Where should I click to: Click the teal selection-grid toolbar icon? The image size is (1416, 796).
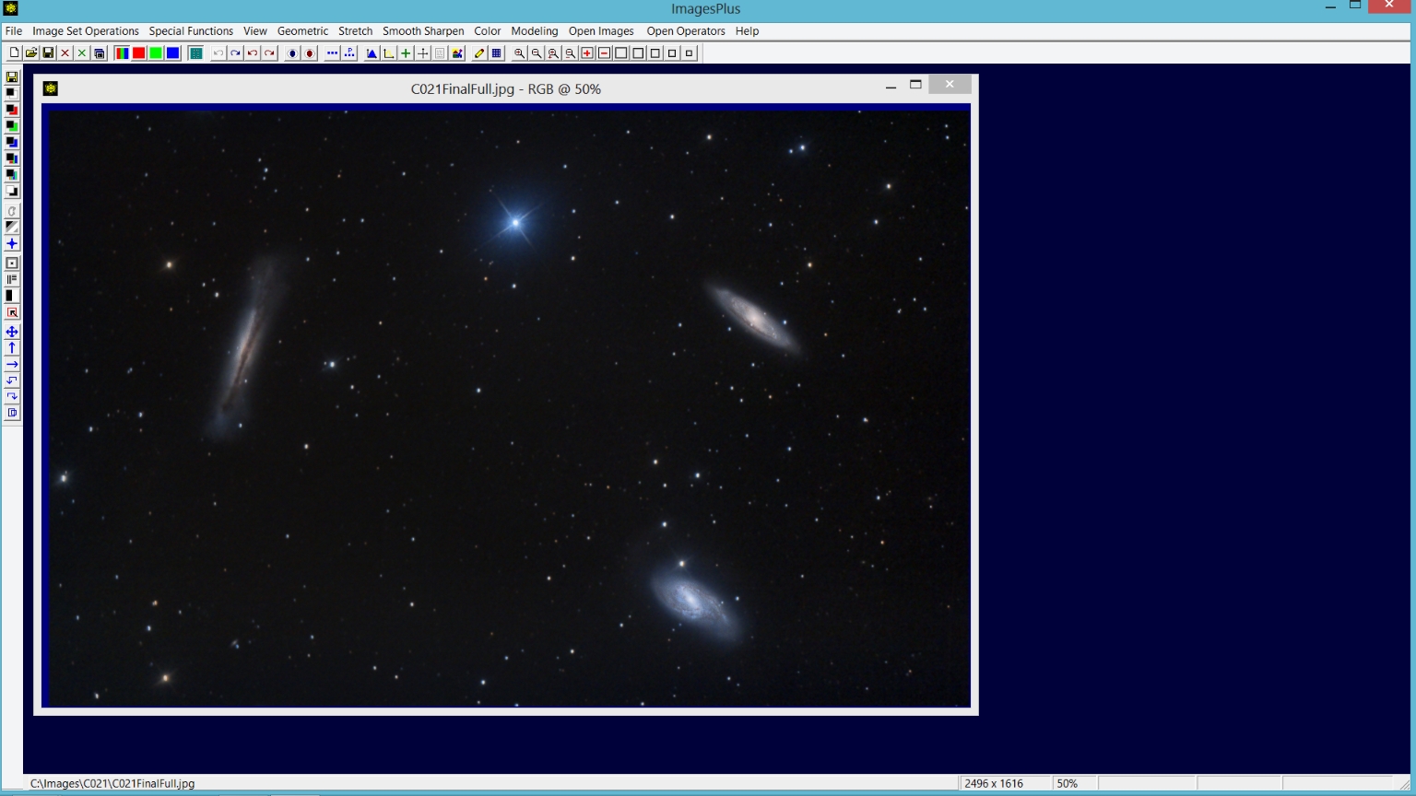[195, 53]
